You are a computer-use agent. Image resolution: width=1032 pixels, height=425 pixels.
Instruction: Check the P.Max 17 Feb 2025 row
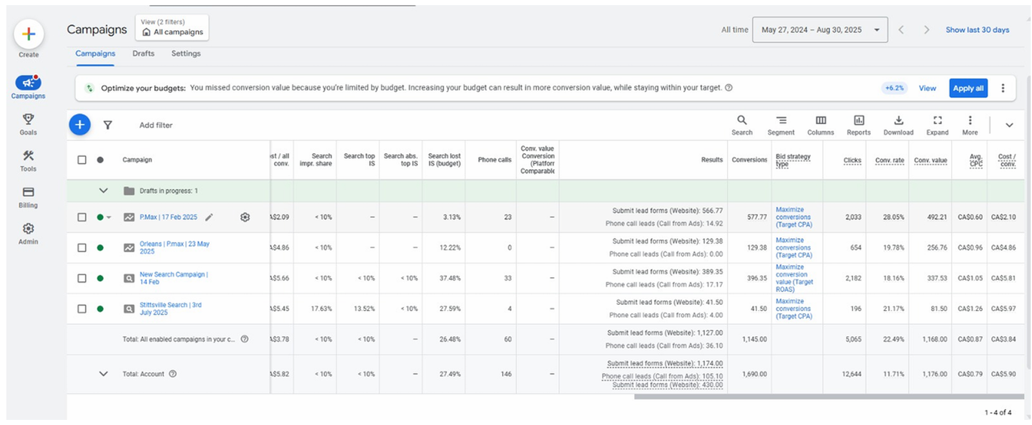(82, 217)
